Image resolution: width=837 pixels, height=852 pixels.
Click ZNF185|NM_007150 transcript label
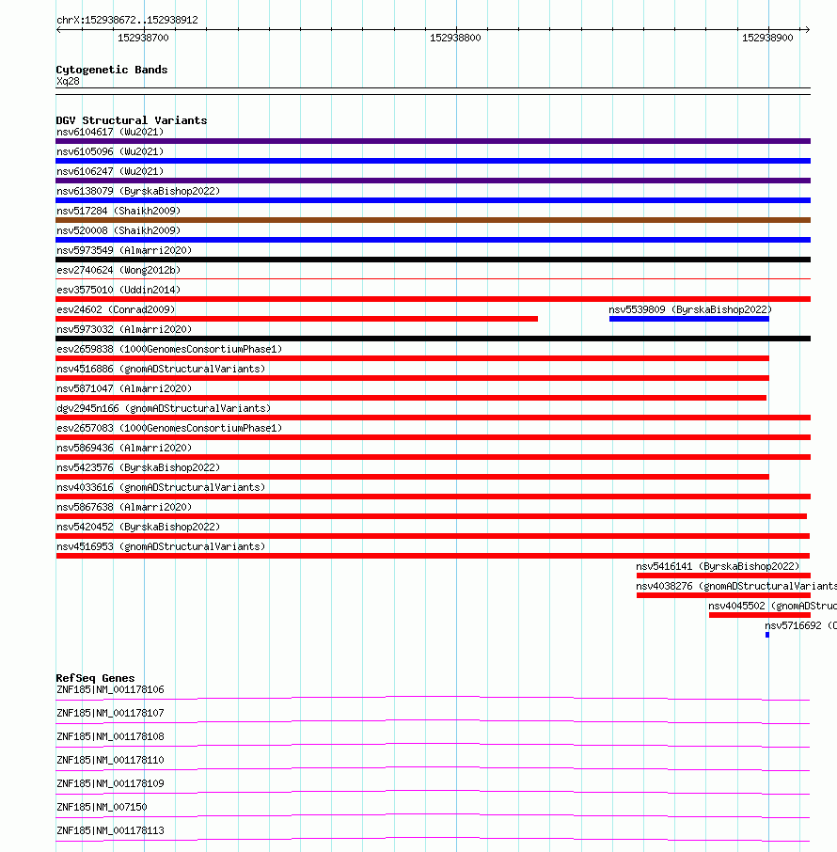(x=102, y=807)
